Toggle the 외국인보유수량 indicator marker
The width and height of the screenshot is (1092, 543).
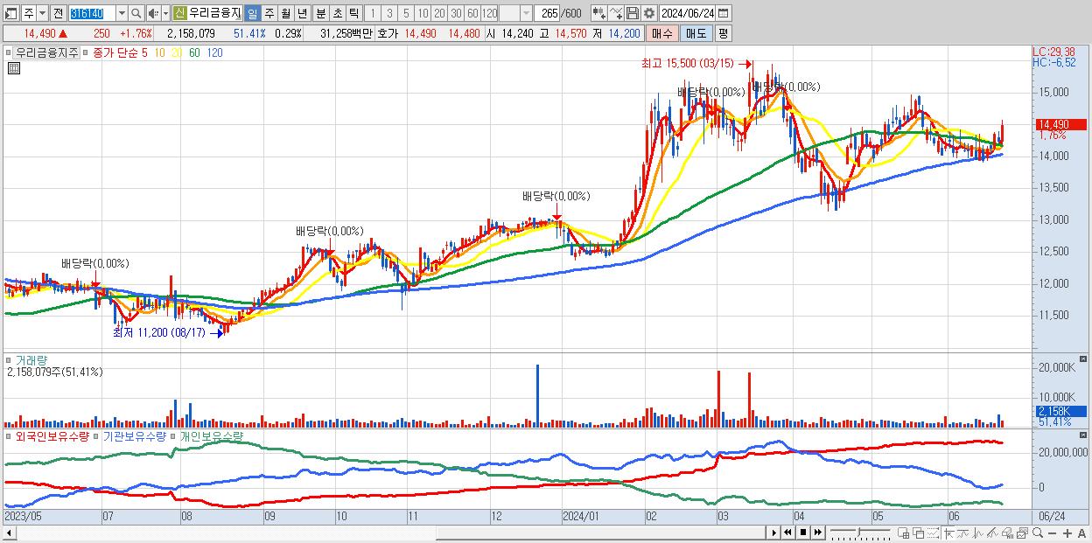click(x=9, y=435)
